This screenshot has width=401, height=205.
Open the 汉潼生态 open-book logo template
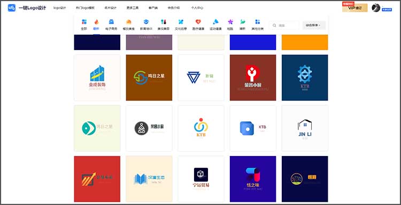[x=149, y=179]
